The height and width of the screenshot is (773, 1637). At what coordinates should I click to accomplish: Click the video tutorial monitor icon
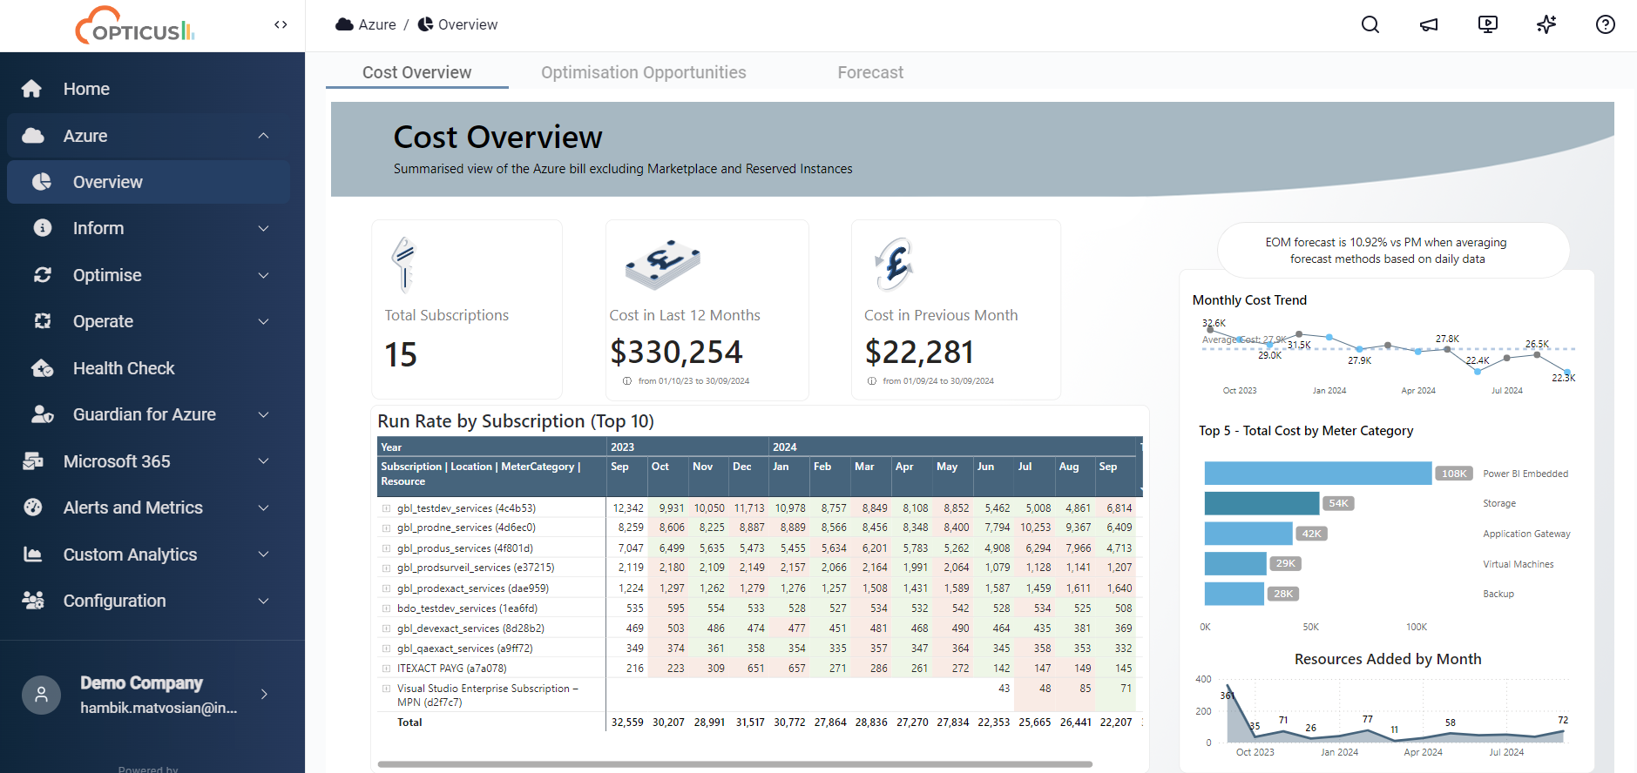coord(1488,24)
